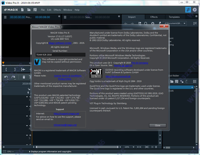
Task: Open the Window menu
Action: point(68,10)
